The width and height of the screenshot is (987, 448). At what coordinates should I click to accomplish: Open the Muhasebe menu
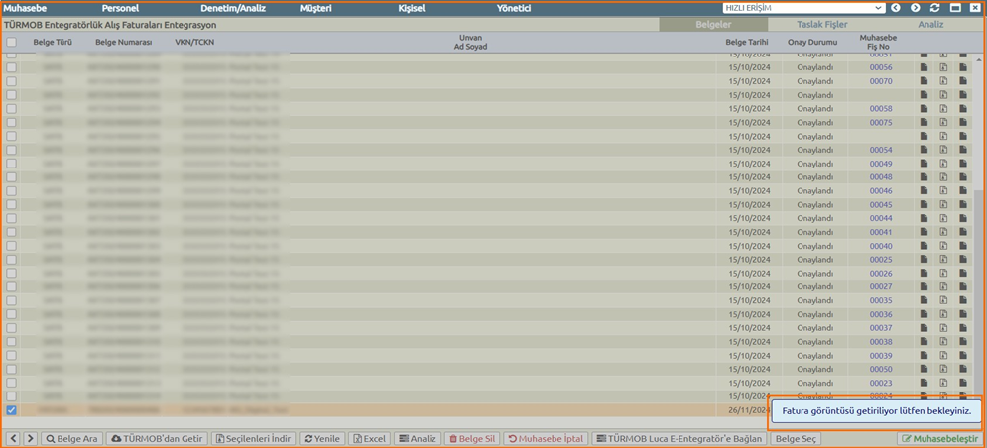(25, 9)
